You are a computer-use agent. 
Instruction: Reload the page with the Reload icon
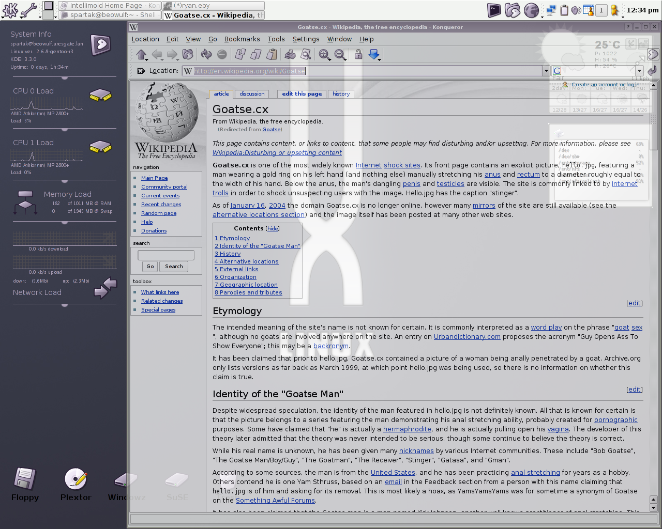point(206,54)
